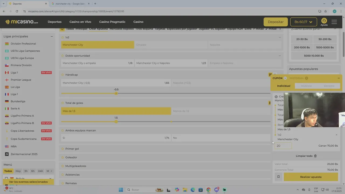Screen dimensions: 345x194
Task: Star the Ambos equipos marcan market
Action: click(x=63, y=130)
